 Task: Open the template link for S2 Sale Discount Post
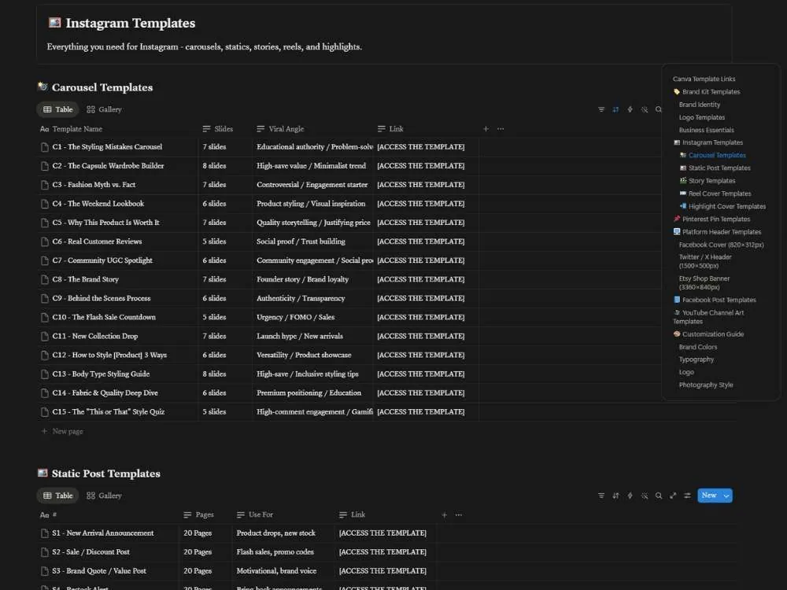[x=382, y=552]
